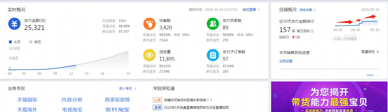This screenshot has height=112, width=388.
Task: Click the red up arrow beside 5名
Action: [x=293, y=37]
